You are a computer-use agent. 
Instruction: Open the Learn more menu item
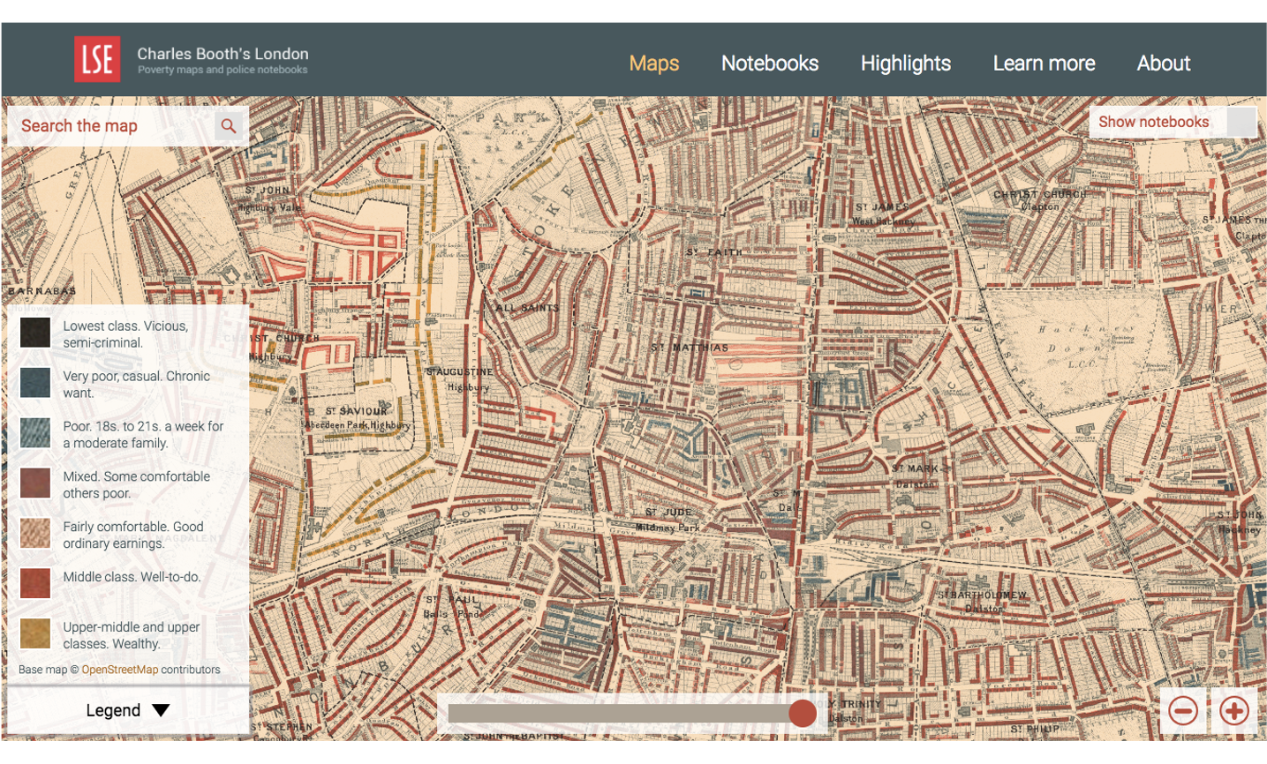tap(1044, 64)
